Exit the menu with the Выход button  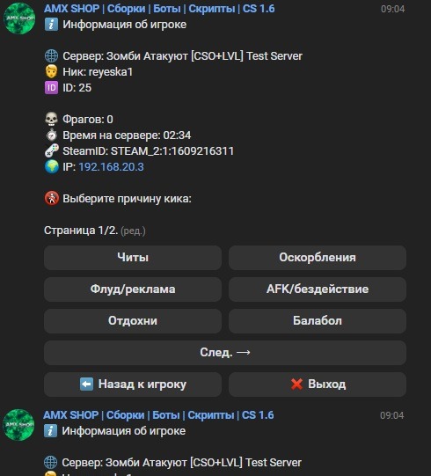click(318, 384)
